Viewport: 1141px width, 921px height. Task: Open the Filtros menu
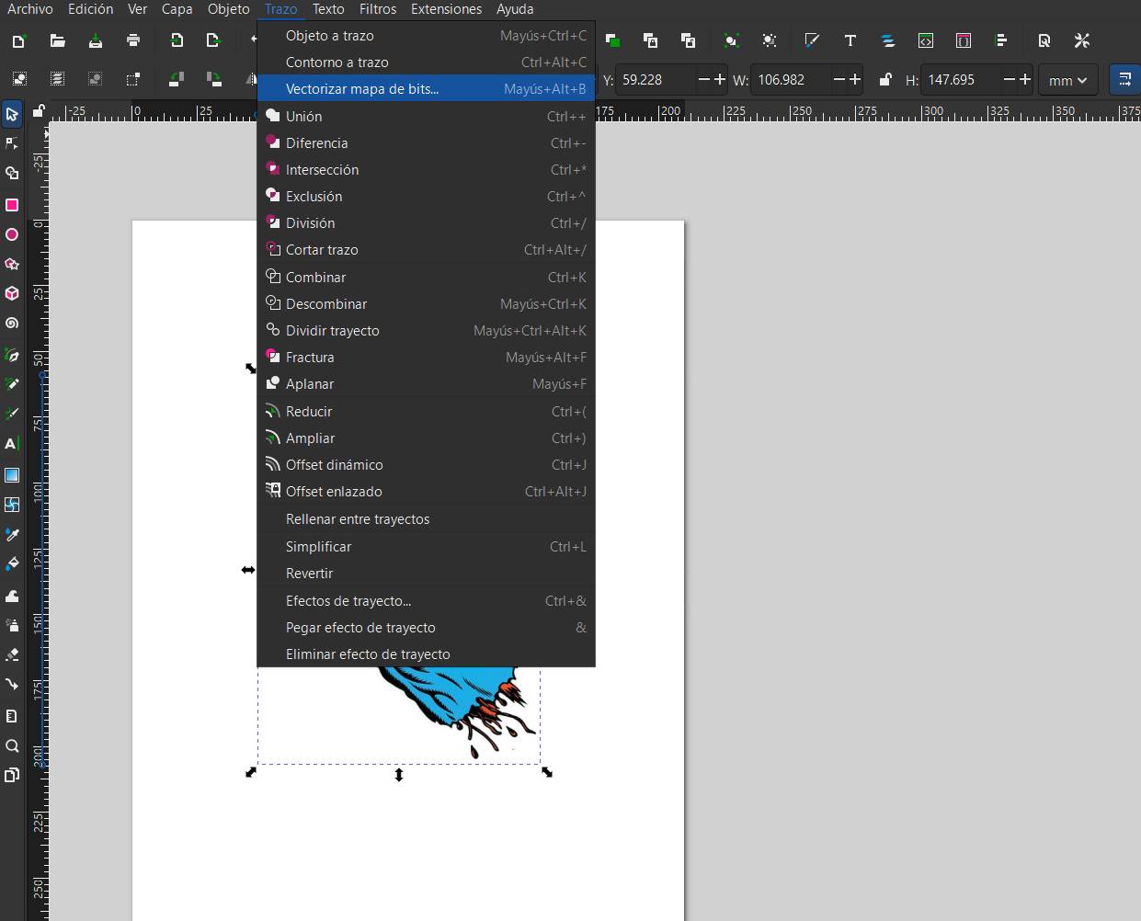click(378, 9)
